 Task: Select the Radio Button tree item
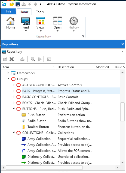(37, 121)
